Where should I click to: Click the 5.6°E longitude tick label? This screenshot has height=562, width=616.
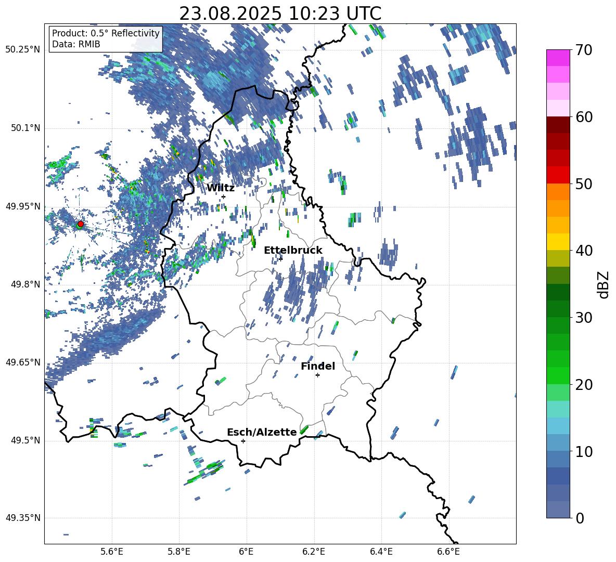(x=112, y=552)
